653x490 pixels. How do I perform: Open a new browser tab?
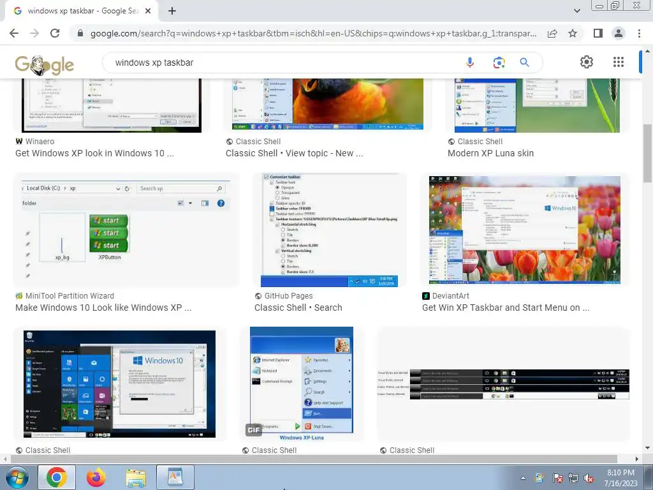(x=172, y=11)
